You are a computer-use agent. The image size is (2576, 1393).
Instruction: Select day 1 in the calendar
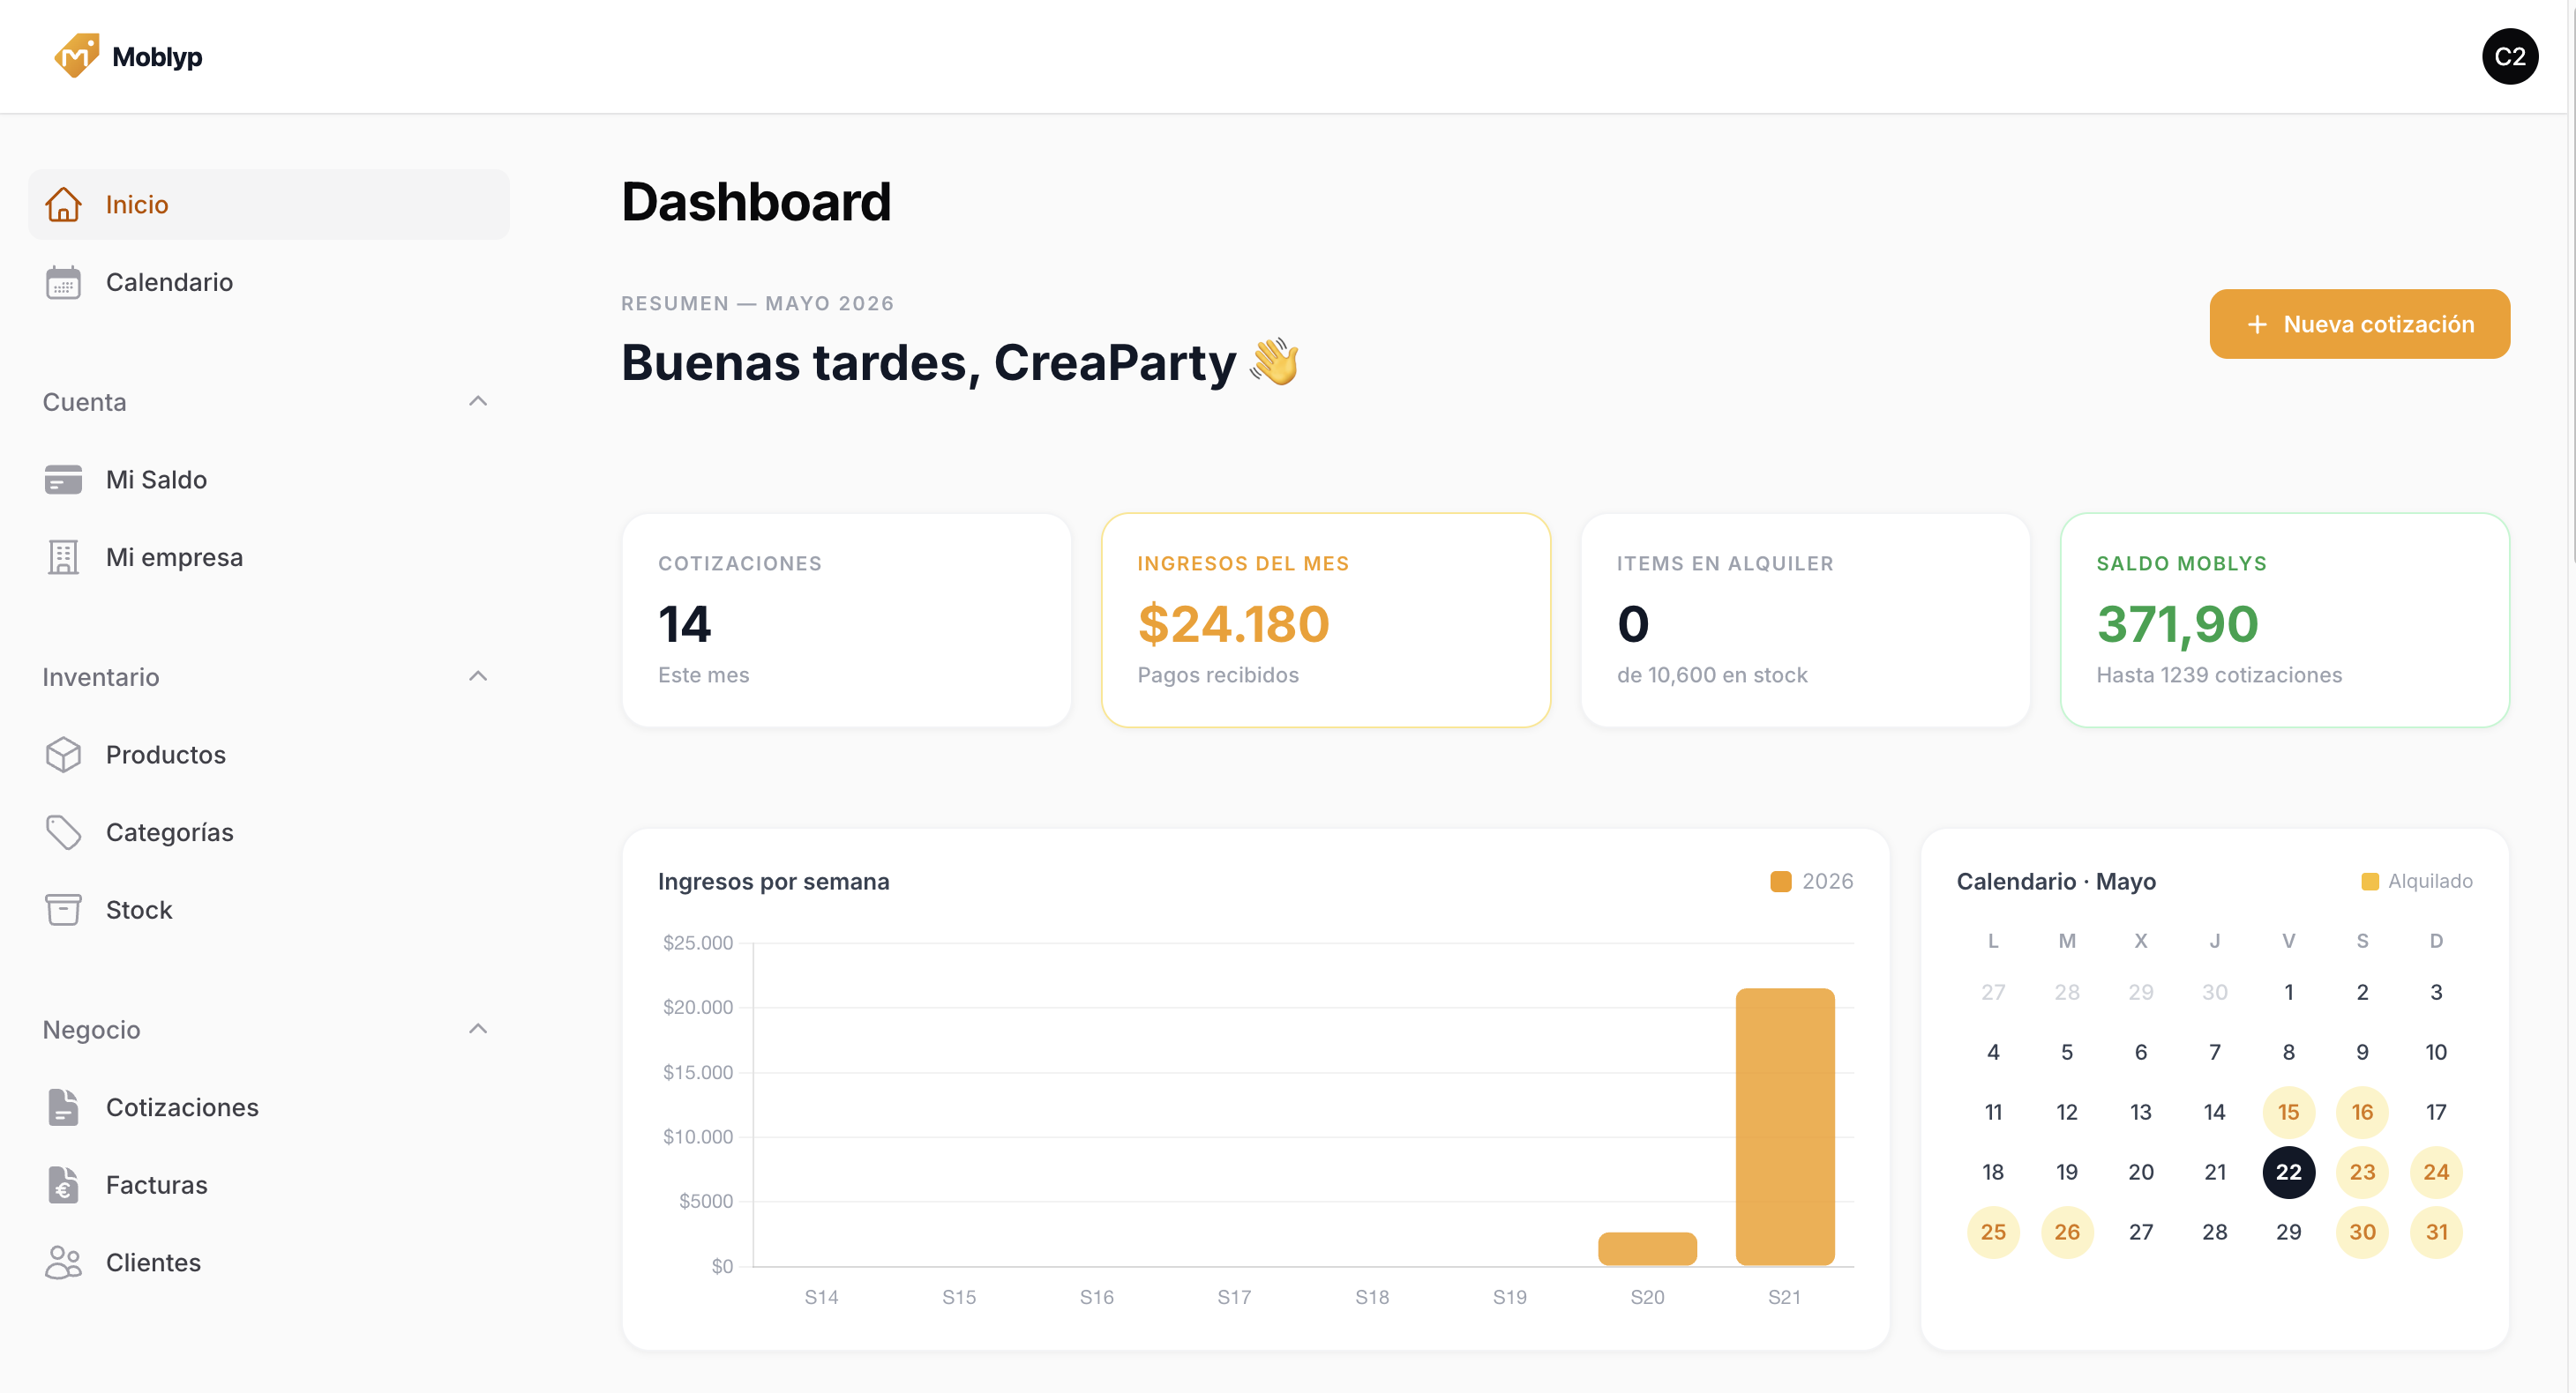click(2288, 992)
